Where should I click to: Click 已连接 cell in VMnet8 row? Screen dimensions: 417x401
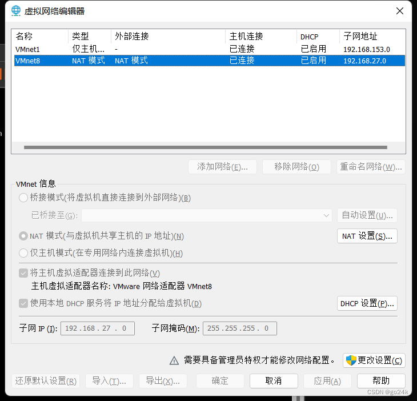click(x=242, y=61)
